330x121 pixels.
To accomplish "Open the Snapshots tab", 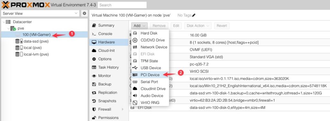I will (109, 101).
